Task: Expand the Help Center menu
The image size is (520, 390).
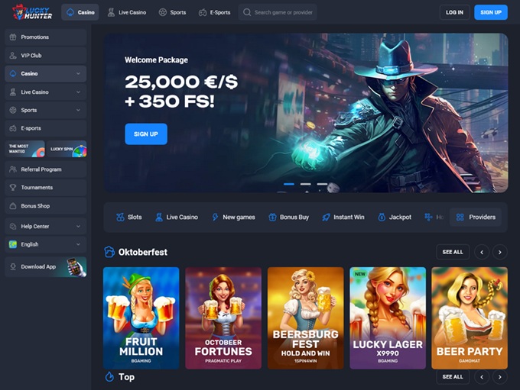Action: [x=78, y=226]
